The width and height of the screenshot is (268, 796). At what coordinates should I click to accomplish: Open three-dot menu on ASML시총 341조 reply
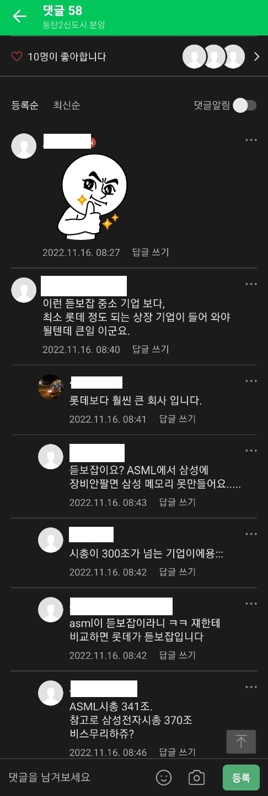[251, 687]
